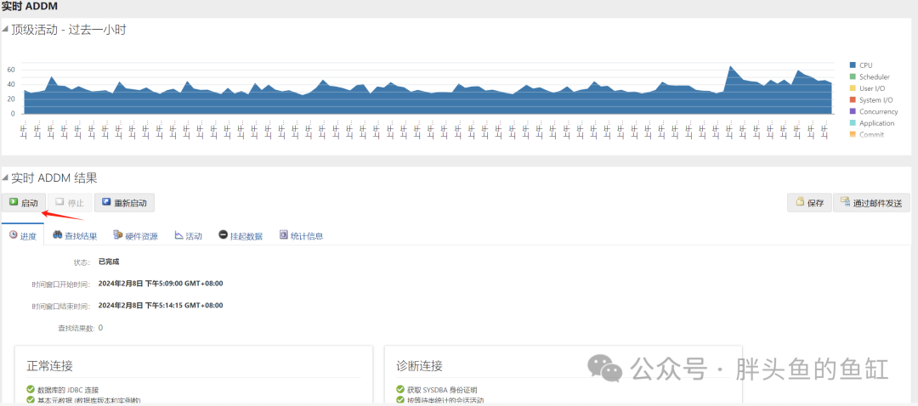The image size is (918, 406).
Task: Click the Concurrency legend swatch
Action: tap(853, 111)
